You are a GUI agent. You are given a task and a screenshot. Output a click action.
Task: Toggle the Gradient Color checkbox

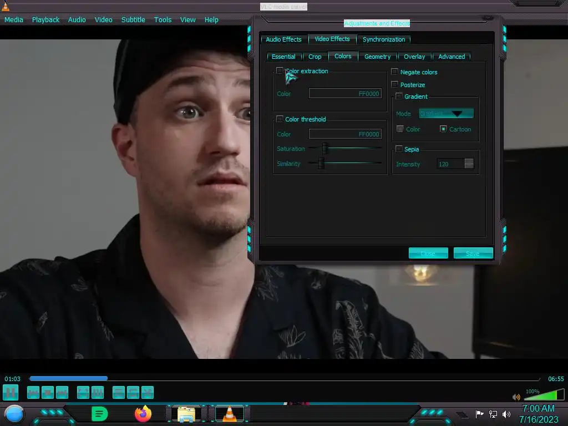[x=400, y=129]
